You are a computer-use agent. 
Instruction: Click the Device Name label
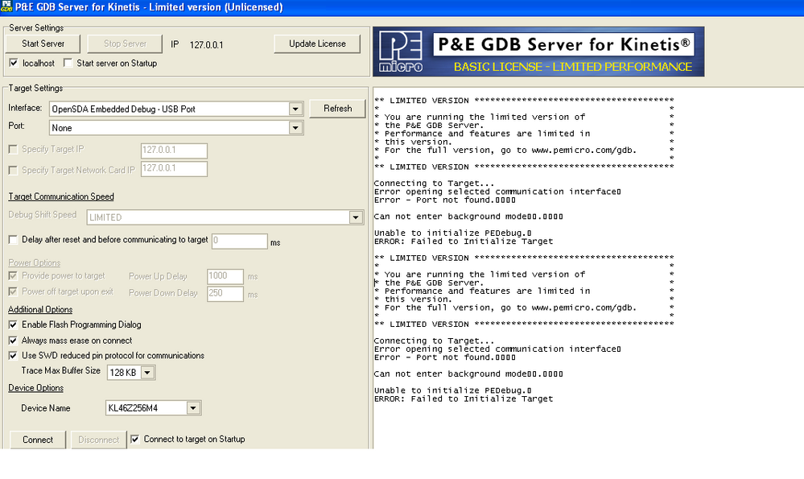click(x=46, y=408)
